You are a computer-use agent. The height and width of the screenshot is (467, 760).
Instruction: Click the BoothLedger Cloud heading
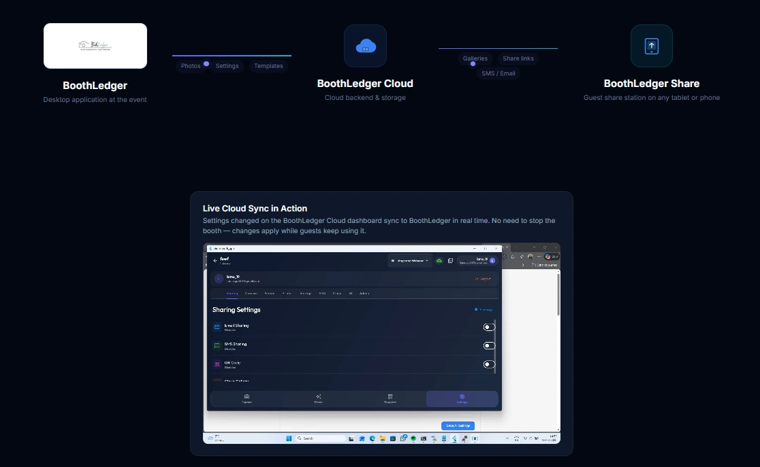point(365,84)
